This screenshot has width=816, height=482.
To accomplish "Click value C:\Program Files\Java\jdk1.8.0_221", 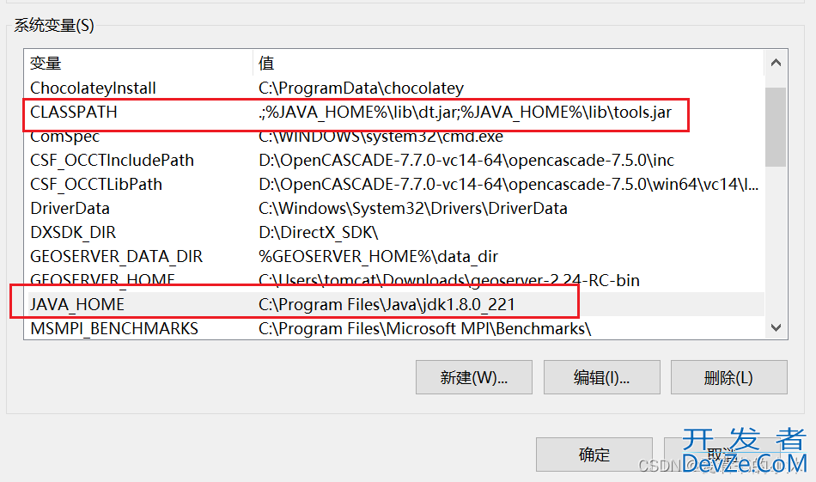I will pos(387,304).
